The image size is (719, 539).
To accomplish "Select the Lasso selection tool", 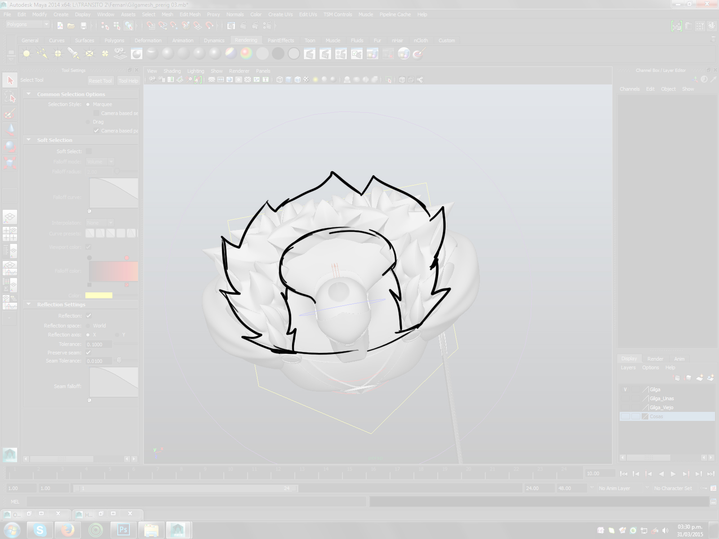I will click(x=10, y=97).
